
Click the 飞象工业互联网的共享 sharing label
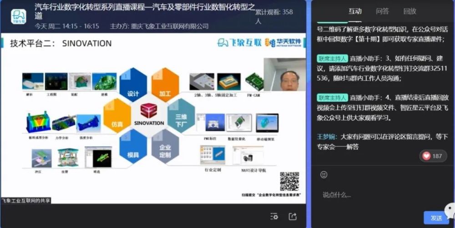tap(25, 200)
